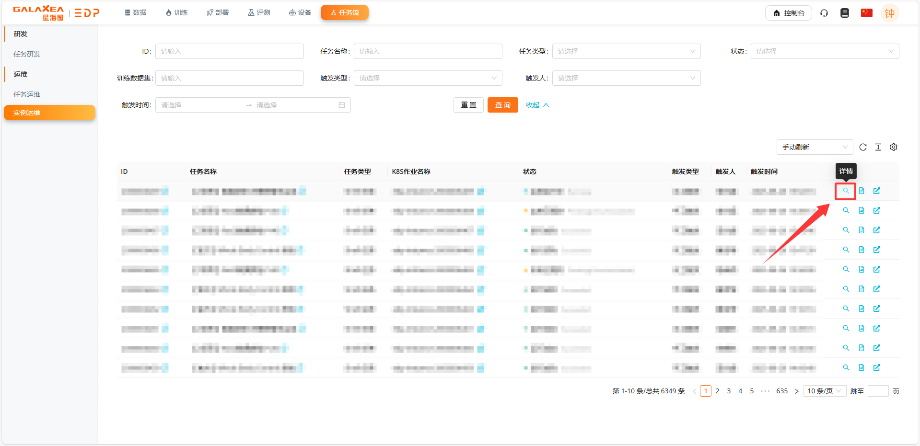Viewport: 920px width, 446px height.
Task: Open table column settings gear icon
Action: pyautogui.click(x=893, y=148)
